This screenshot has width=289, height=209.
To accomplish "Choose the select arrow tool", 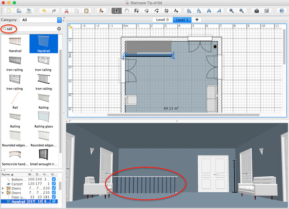I will pyautogui.click(x=117, y=10).
